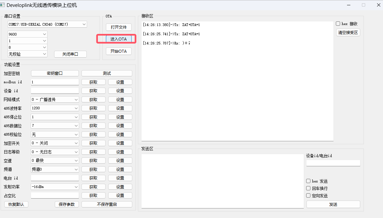Expand the 网络模式 广播透传 dropdown

(55, 99)
